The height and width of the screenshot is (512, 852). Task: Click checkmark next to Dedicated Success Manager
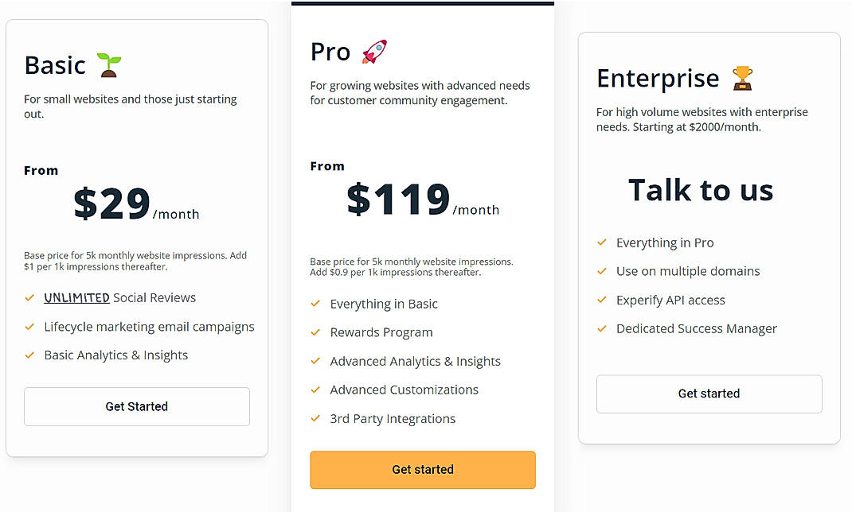tap(602, 328)
